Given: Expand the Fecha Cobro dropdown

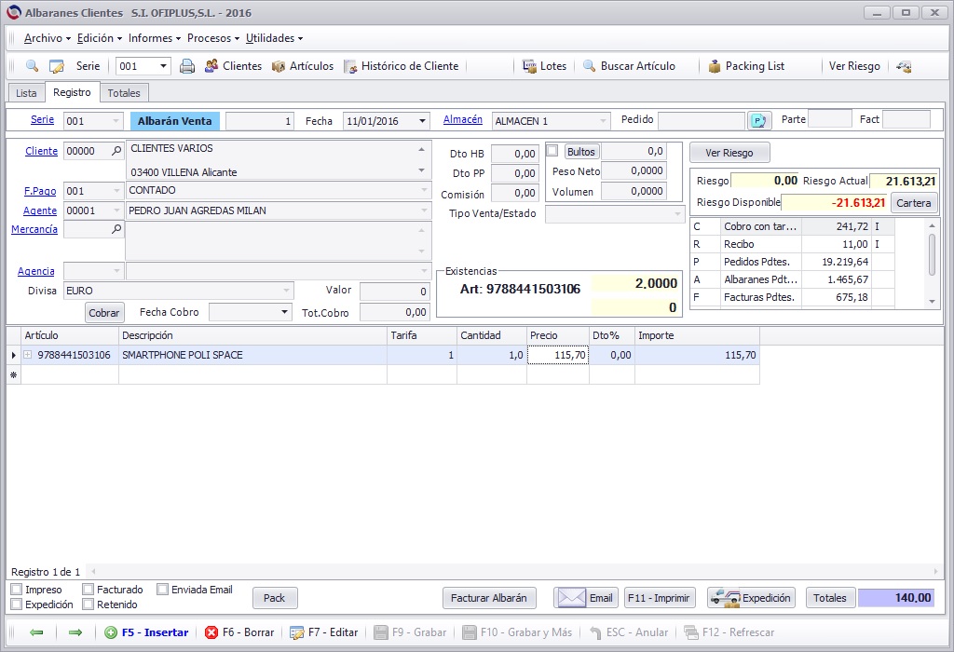Looking at the screenshot, I should tap(284, 312).
